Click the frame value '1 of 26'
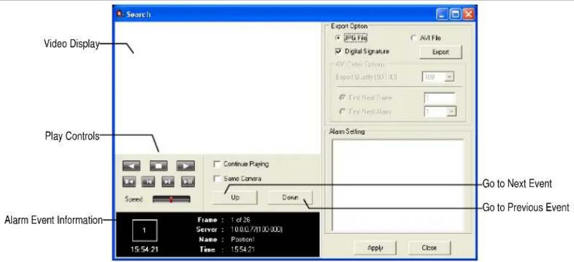This screenshot has height=262, width=574. pyautogui.click(x=240, y=220)
